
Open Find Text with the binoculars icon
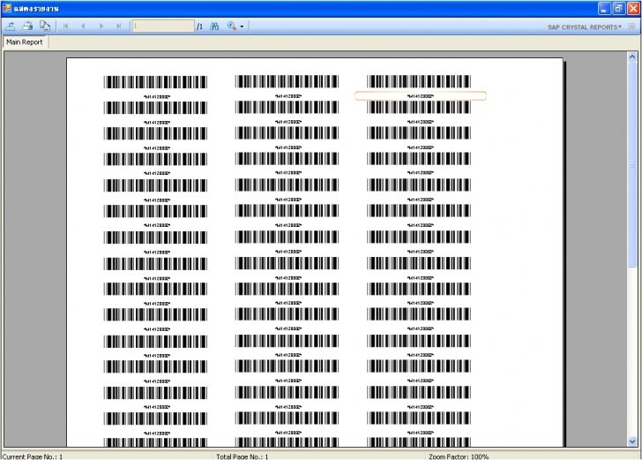coord(214,26)
